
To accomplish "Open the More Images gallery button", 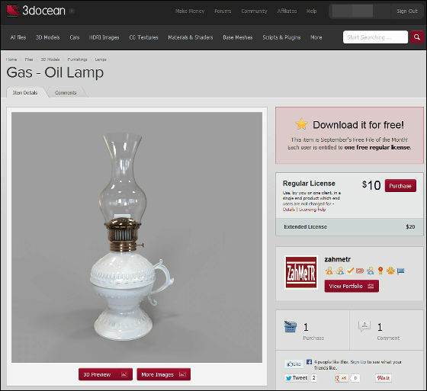I will pos(163,374).
